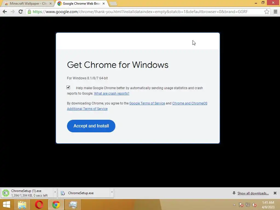Click Accept and Install button
This screenshot has height=210, width=280.
tap(91, 126)
